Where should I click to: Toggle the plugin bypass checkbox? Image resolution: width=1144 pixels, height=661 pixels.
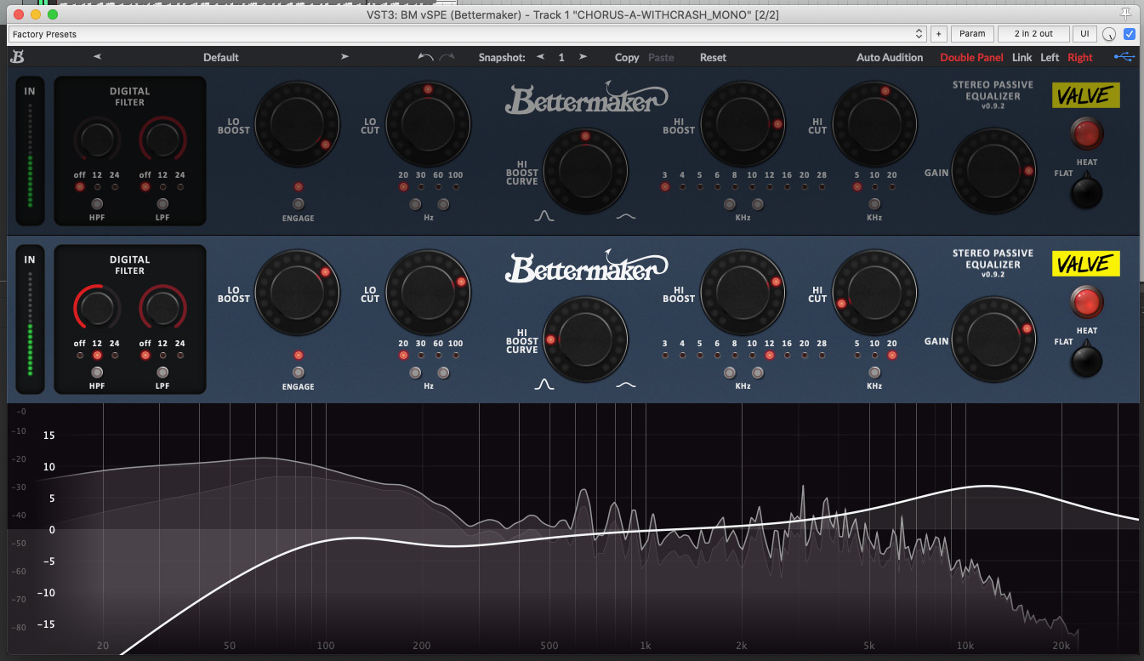click(1130, 34)
